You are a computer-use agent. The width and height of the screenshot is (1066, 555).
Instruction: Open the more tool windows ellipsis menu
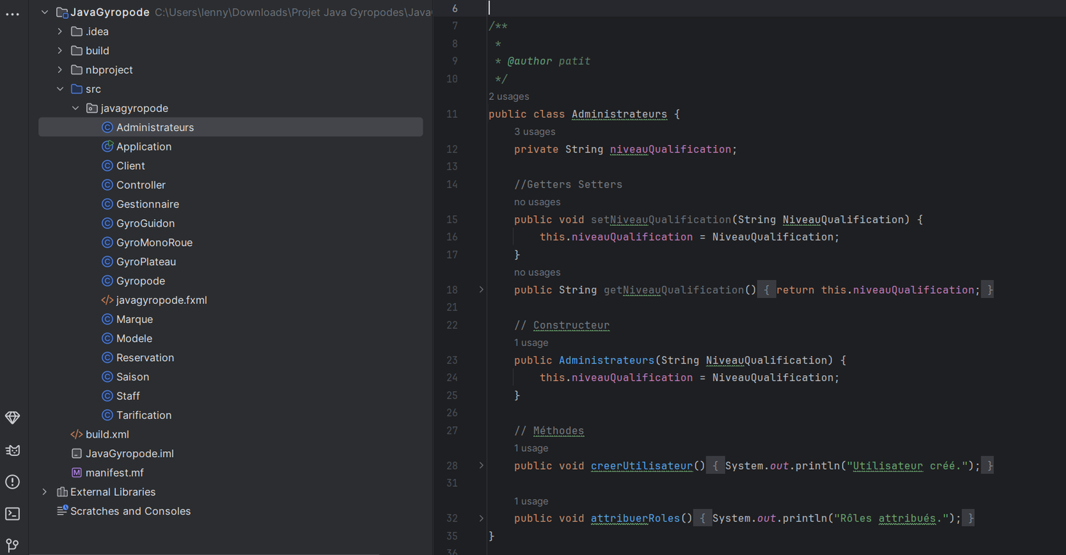pos(13,14)
